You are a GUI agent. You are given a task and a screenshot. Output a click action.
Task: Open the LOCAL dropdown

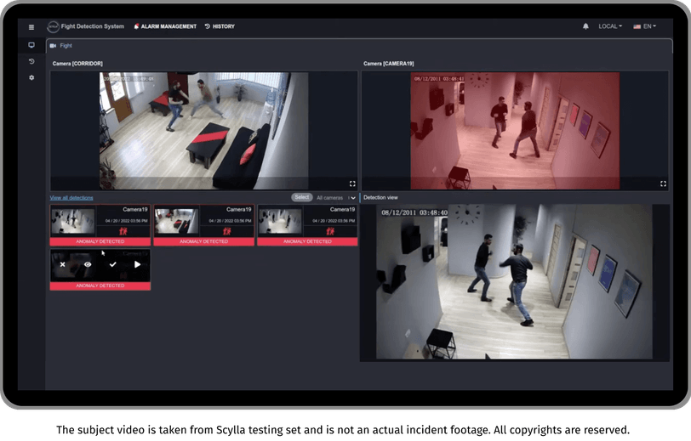click(610, 26)
